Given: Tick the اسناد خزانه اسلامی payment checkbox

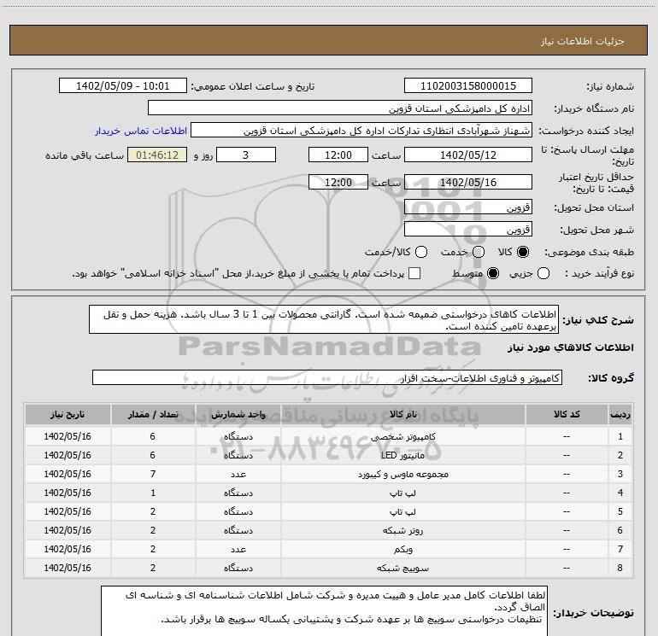Looking at the screenshot, I should (x=414, y=273).
